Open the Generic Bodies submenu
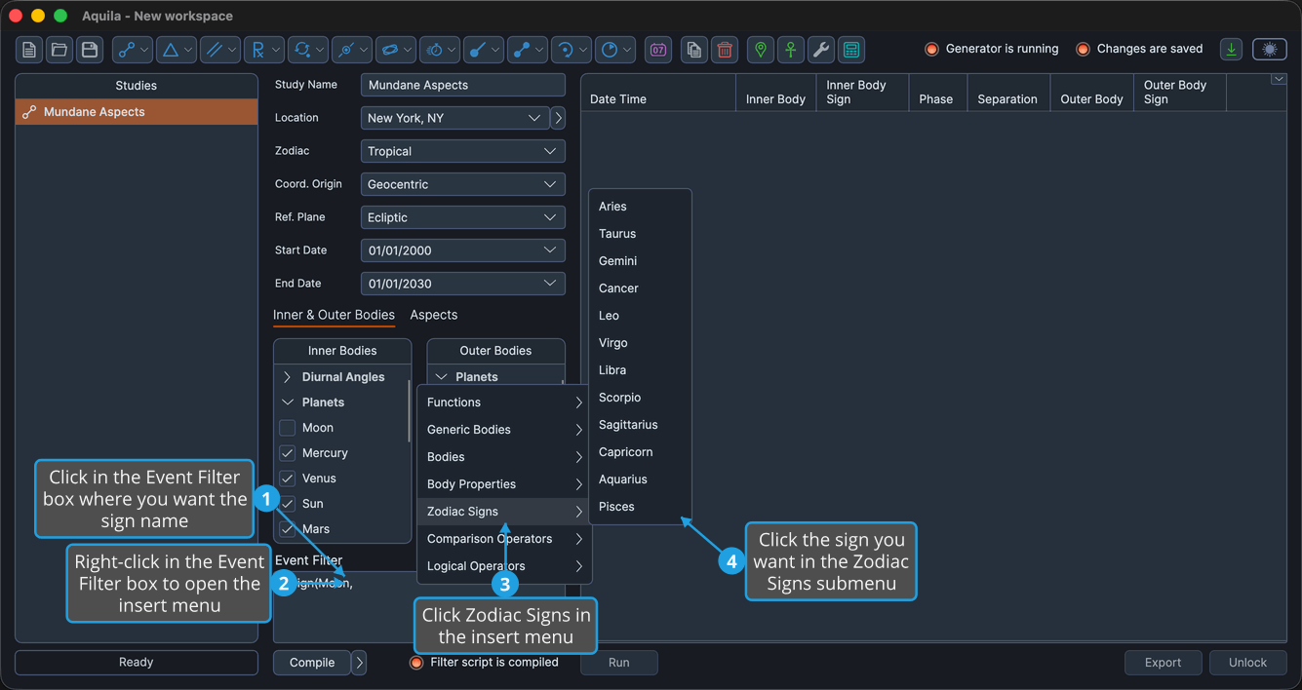1302x690 pixels. (x=504, y=430)
